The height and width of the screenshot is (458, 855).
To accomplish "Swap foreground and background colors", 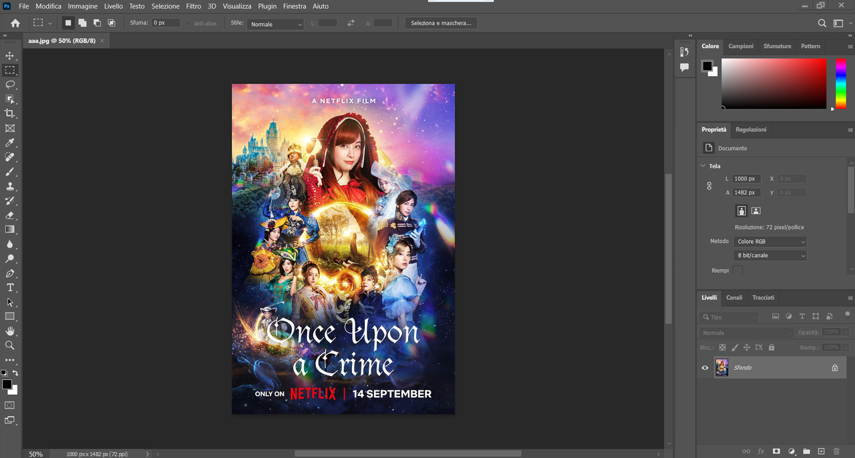I will (15, 373).
